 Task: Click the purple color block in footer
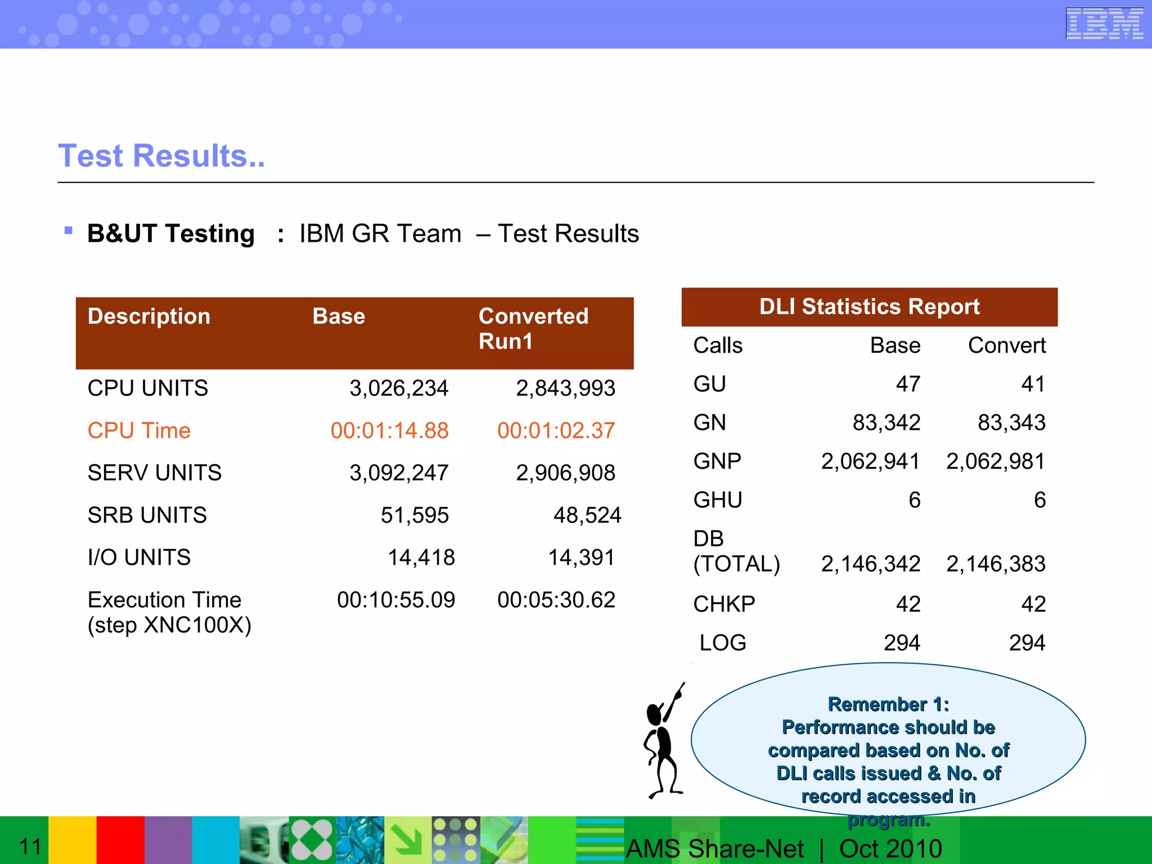tap(168, 840)
